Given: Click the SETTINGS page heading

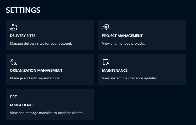Looking at the screenshot, I should coord(23,10).
